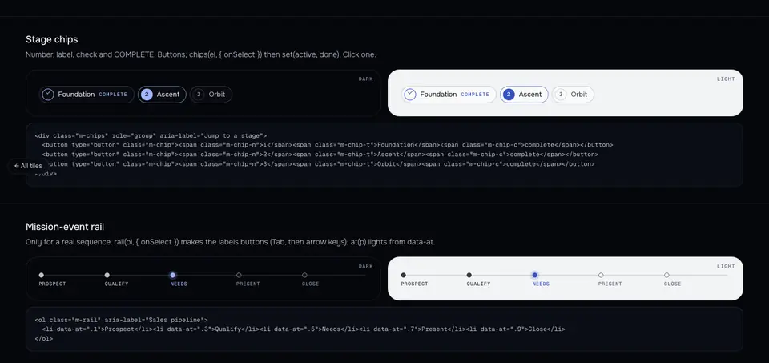
Task: Select the Needs dot on the light rail
Action: (x=534, y=275)
